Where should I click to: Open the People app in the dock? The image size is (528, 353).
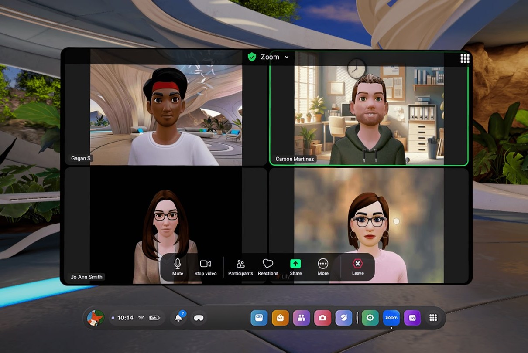click(x=302, y=318)
